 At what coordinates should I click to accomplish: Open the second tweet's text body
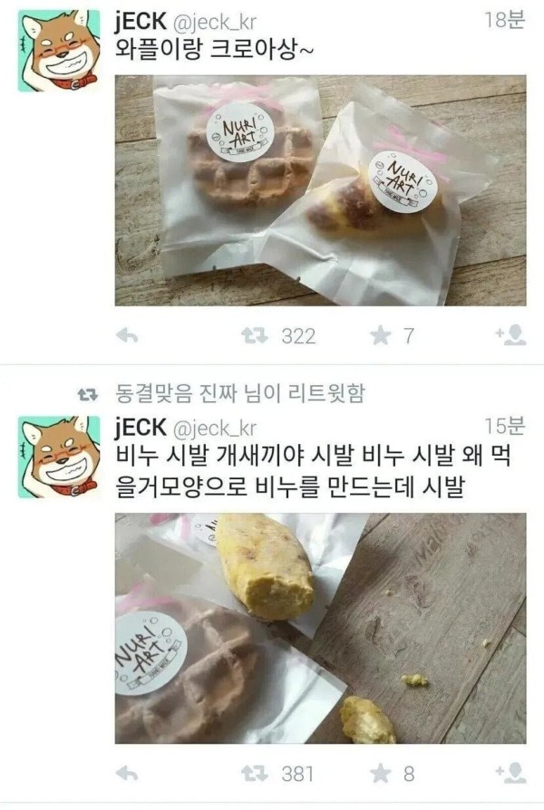[x=314, y=472]
